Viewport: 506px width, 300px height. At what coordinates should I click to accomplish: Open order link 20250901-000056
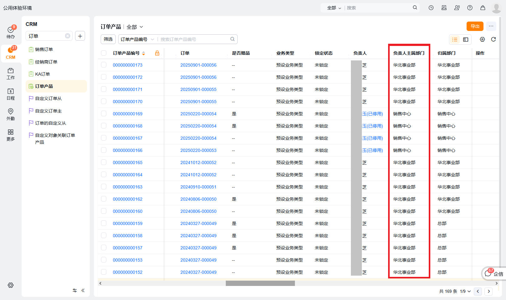click(198, 65)
